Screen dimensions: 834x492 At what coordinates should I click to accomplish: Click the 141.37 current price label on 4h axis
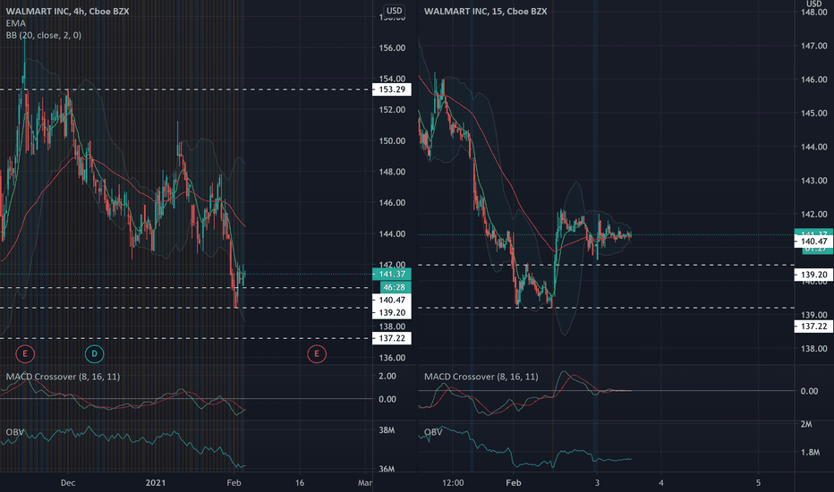pos(392,274)
